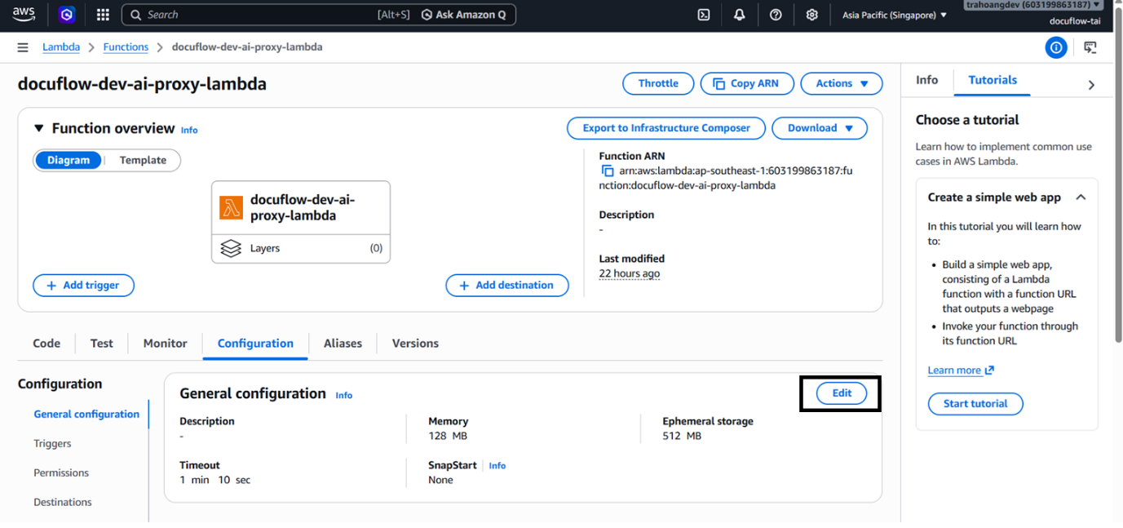Click the Layers stack icon
The image size is (1123, 528).
point(231,248)
